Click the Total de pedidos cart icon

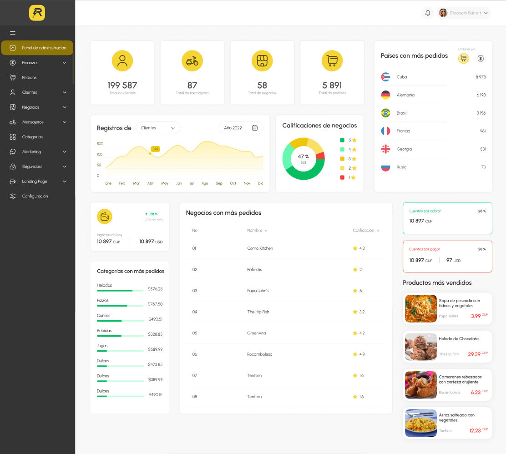pyautogui.click(x=332, y=61)
